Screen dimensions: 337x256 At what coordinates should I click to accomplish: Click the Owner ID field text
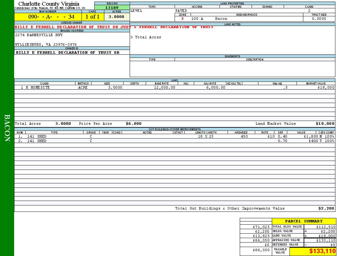[x=67, y=52]
